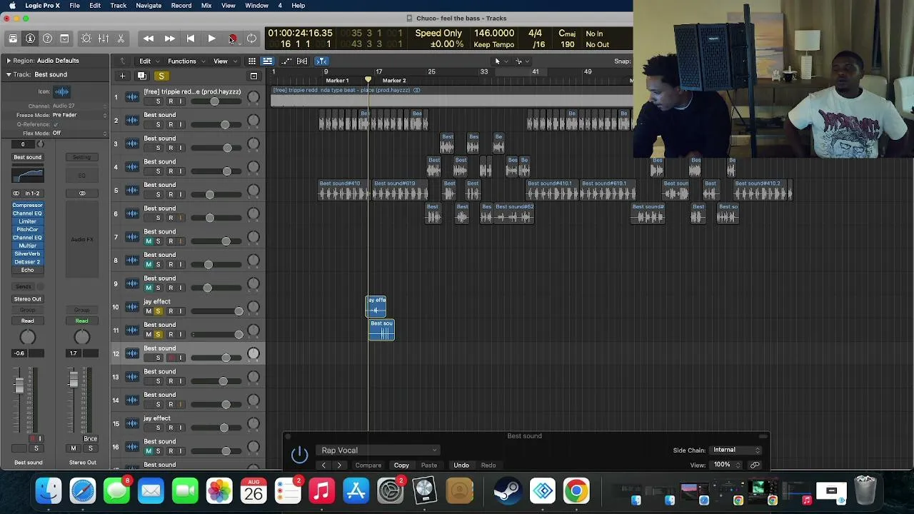Record-enable track 3 with R button
The width and height of the screenshot is (914, 514).
click(x=171, y=148)
